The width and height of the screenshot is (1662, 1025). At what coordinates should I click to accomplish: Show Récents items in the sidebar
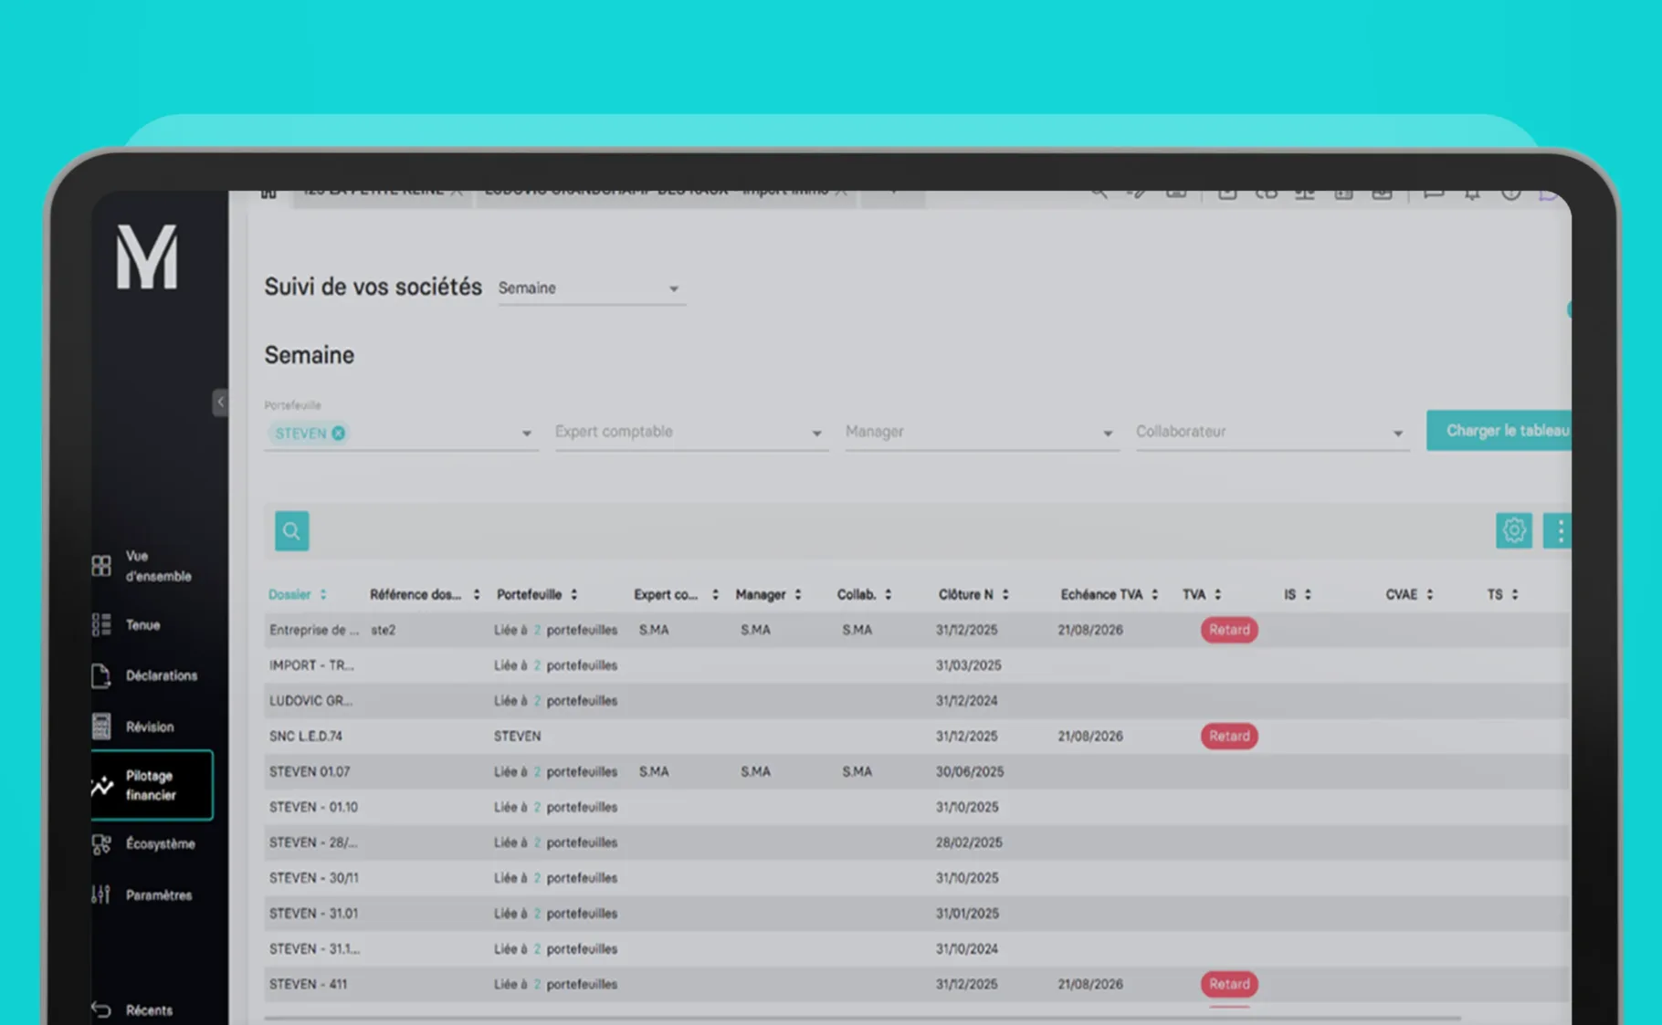(x=132, y=1010)
